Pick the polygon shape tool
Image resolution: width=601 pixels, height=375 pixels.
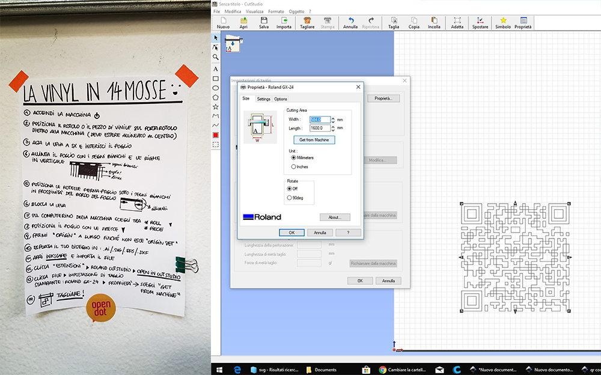pos(216,97)
